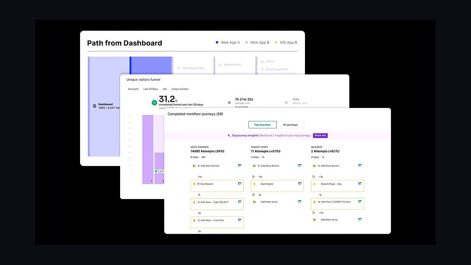Open the Unique Visitors filter chip
Image resolution: width=471 pixels, height=265 pixels.
pyautogui.click(x=180, y=89)
